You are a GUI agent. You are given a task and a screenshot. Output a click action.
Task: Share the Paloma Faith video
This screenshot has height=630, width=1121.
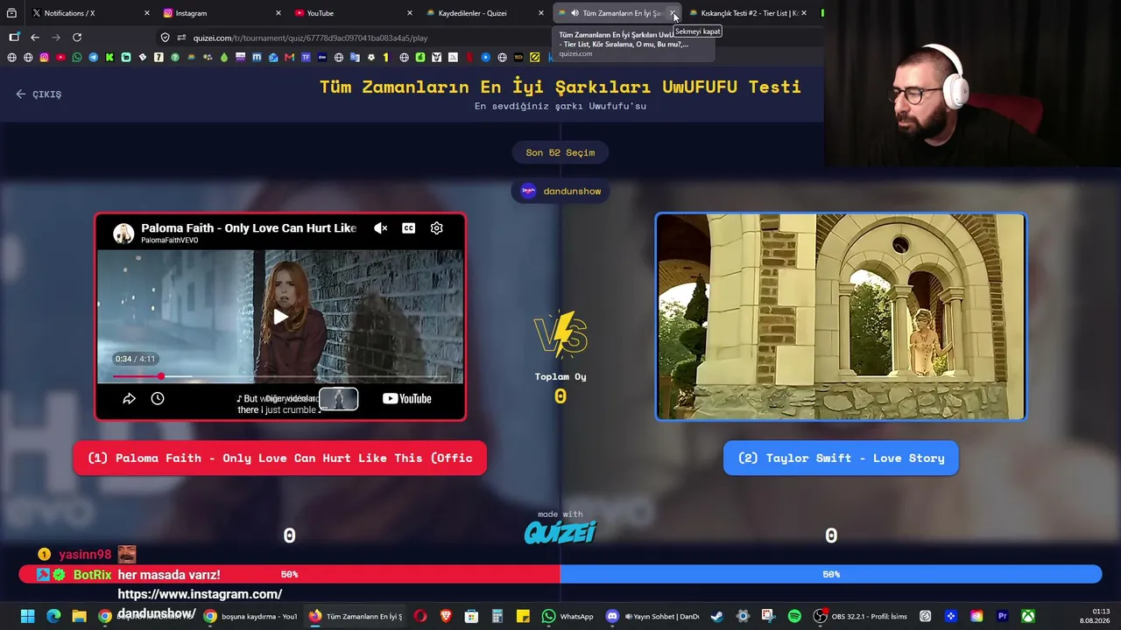coord(129,398)
